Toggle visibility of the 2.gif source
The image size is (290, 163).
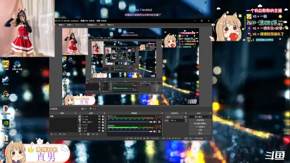coord(99,128)
